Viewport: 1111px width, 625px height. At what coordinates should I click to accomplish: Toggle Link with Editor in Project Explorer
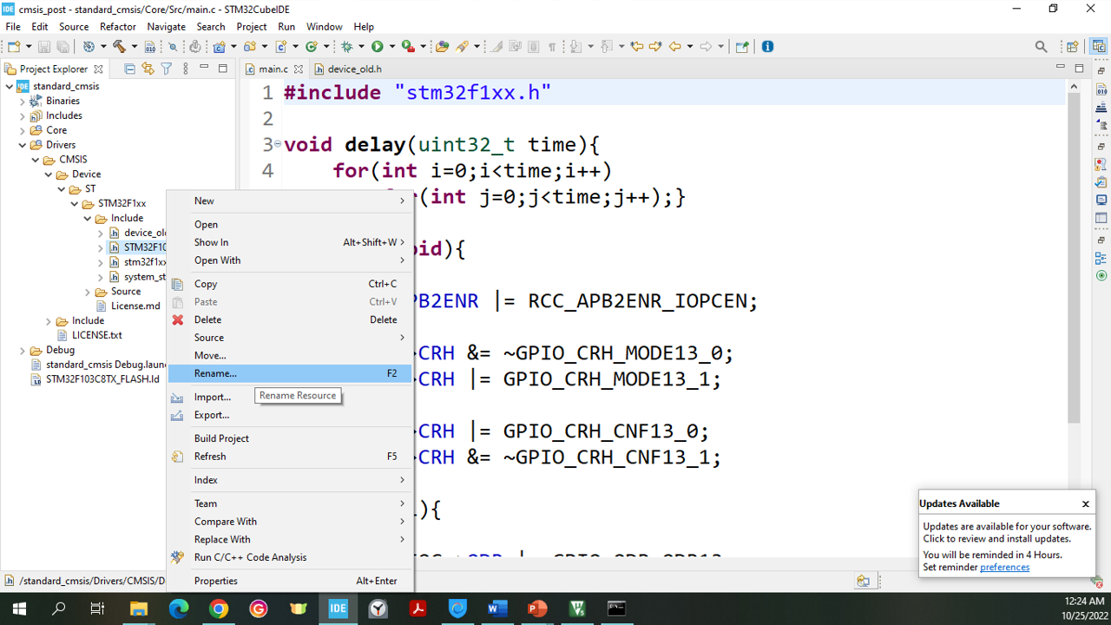point(148,69)
